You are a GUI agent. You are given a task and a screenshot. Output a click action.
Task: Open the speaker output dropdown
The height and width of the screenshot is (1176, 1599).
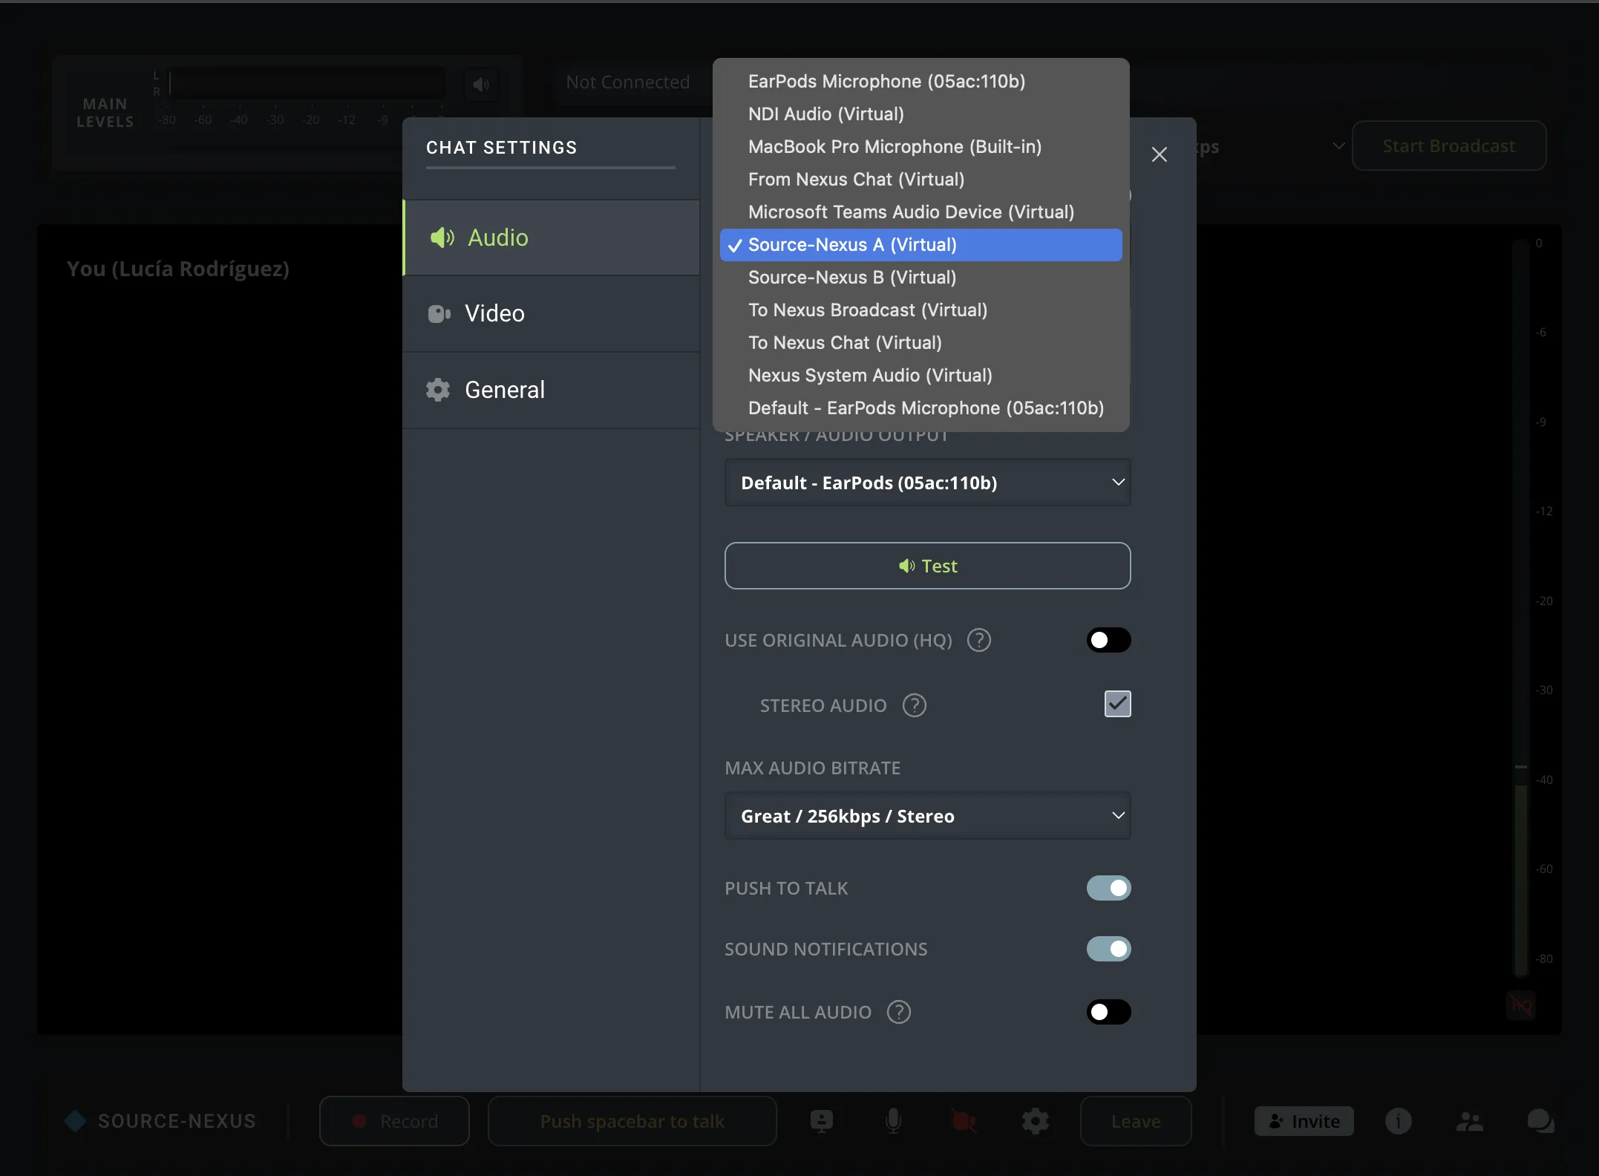[x=927, y=483]
